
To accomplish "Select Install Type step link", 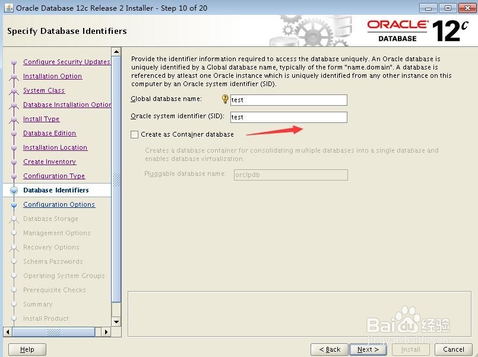I will (x=41, y=119).
